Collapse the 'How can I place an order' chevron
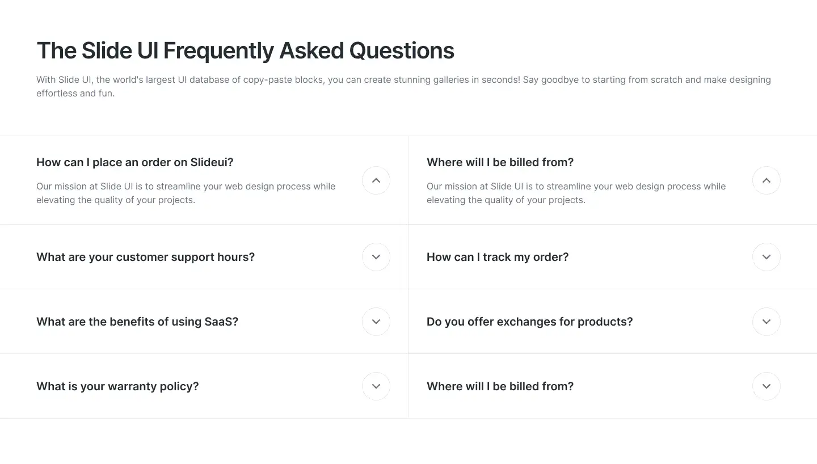817x464 pixels. point(376,180)
